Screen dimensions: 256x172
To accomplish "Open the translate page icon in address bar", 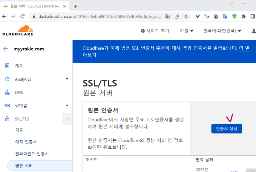I will click(167, 17).
